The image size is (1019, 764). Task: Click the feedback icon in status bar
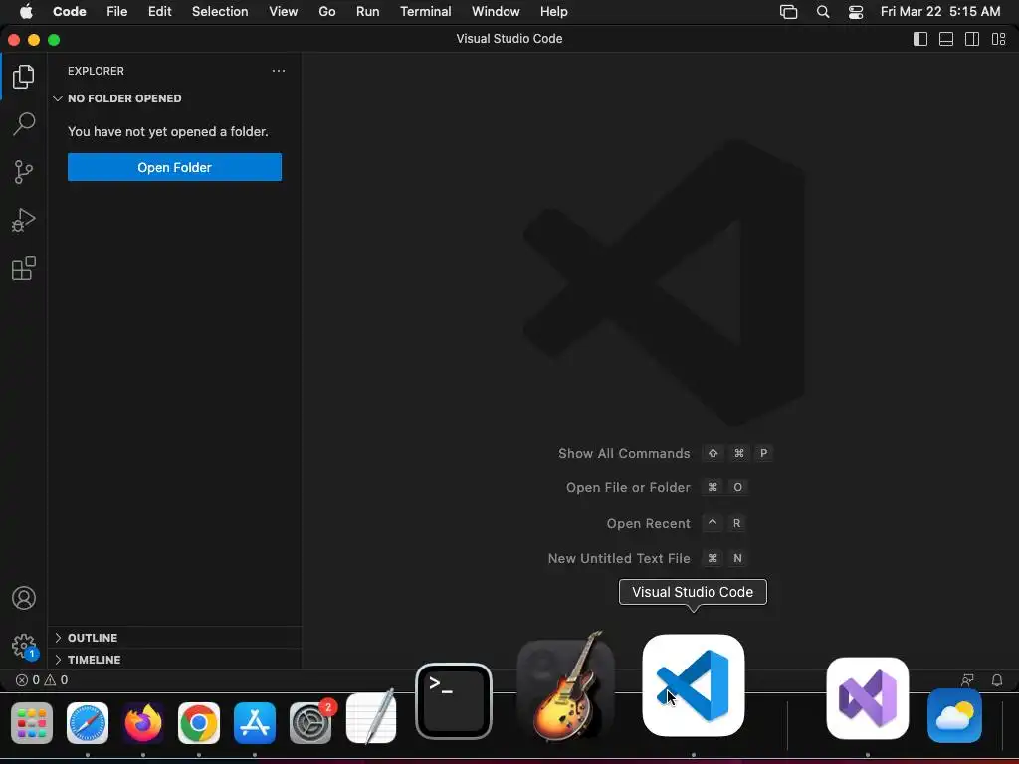point(967,680)
